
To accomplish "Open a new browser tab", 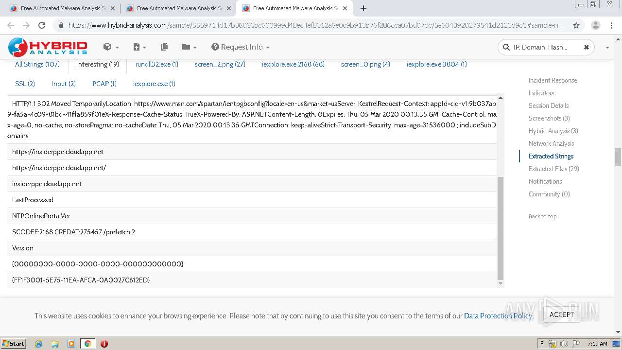I will 363,8.
